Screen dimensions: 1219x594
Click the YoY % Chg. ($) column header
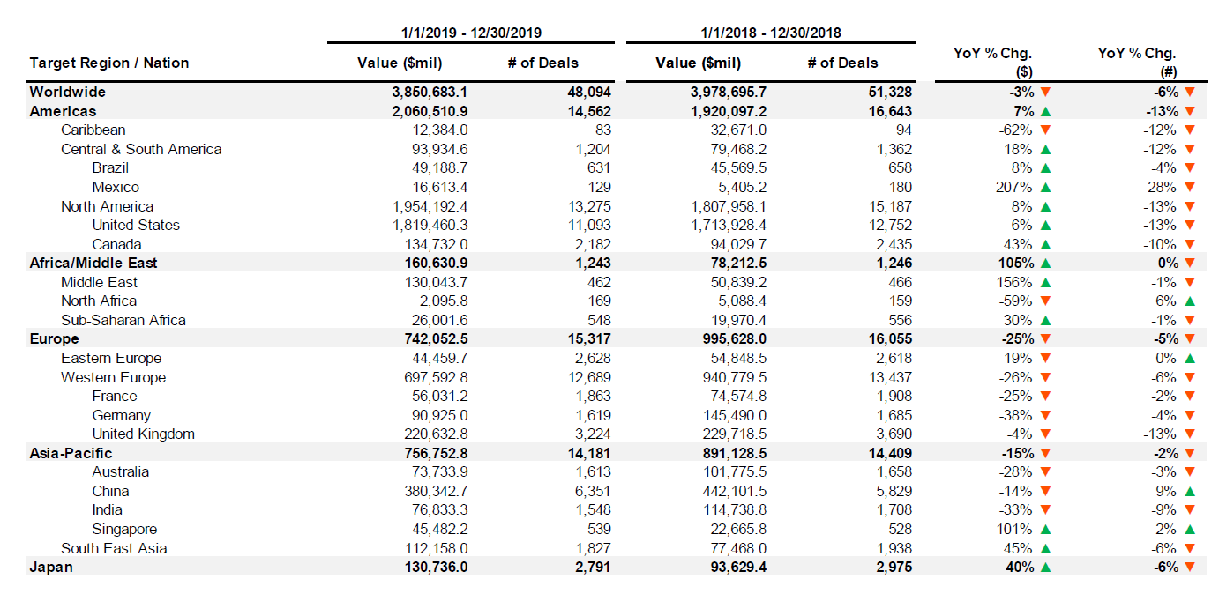point(992,63)
